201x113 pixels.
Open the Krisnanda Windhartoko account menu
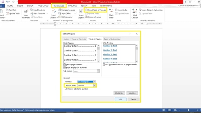point(189,6)
